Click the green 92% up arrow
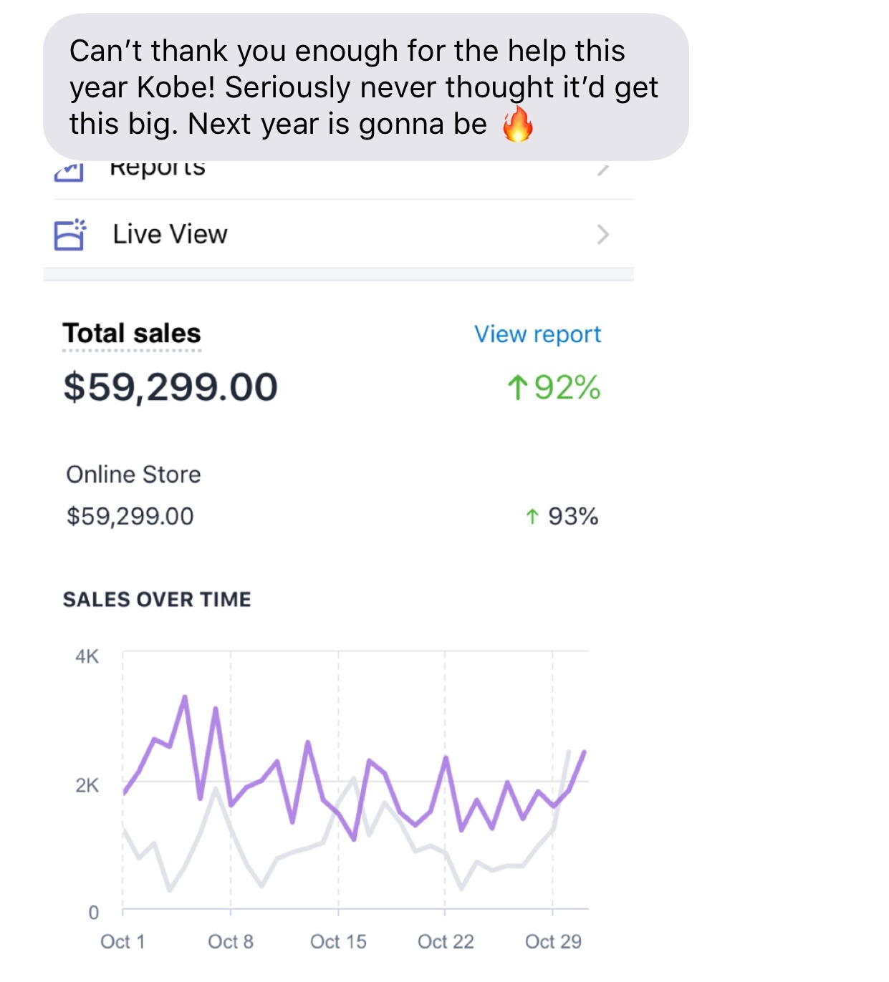This screenshot has height=982, width=889. click(x=517, y=388)
